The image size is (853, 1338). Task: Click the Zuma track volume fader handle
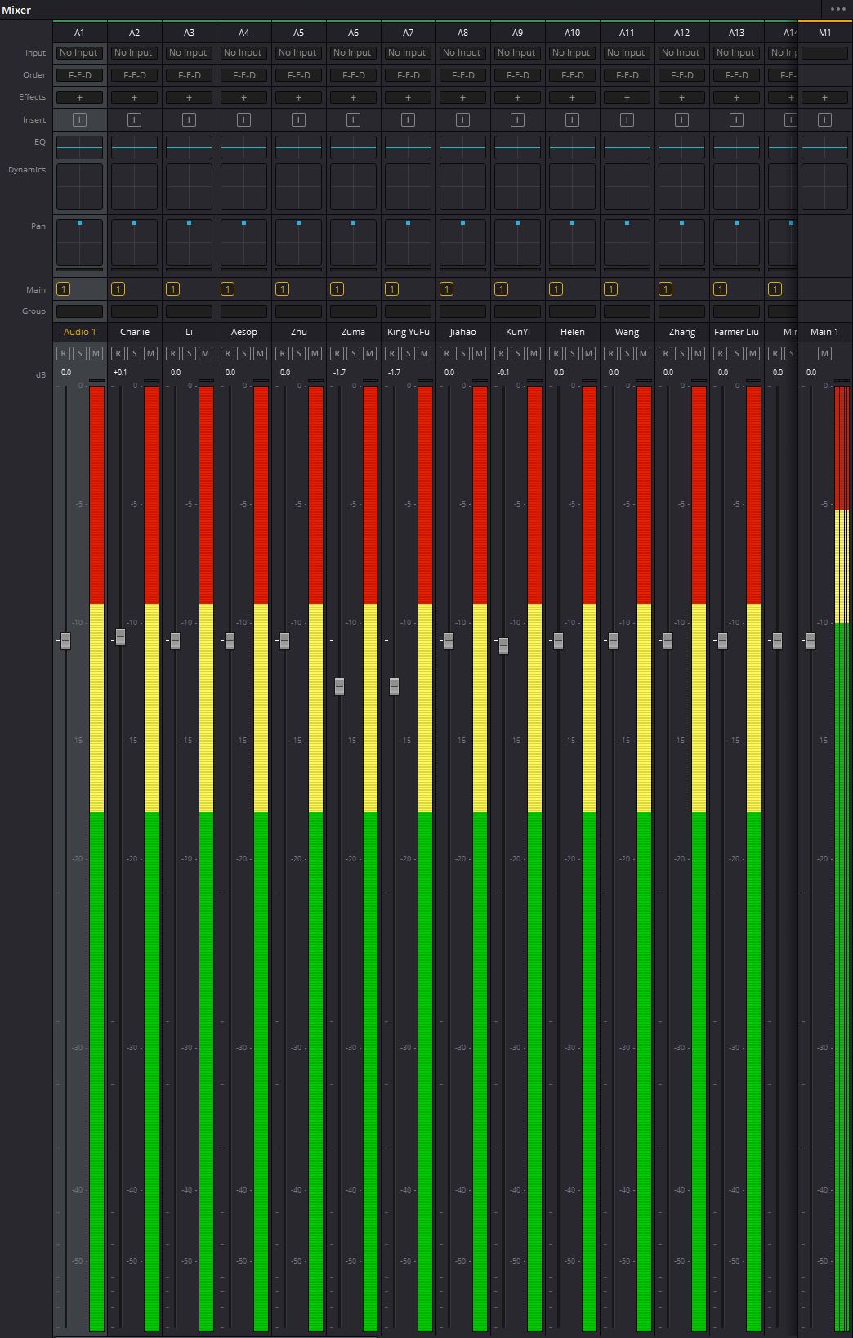(x=339, y=687)
